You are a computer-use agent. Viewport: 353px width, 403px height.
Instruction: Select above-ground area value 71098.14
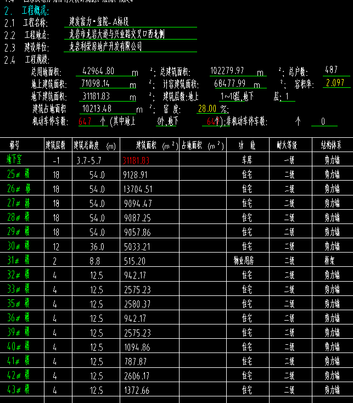point(96,83)
